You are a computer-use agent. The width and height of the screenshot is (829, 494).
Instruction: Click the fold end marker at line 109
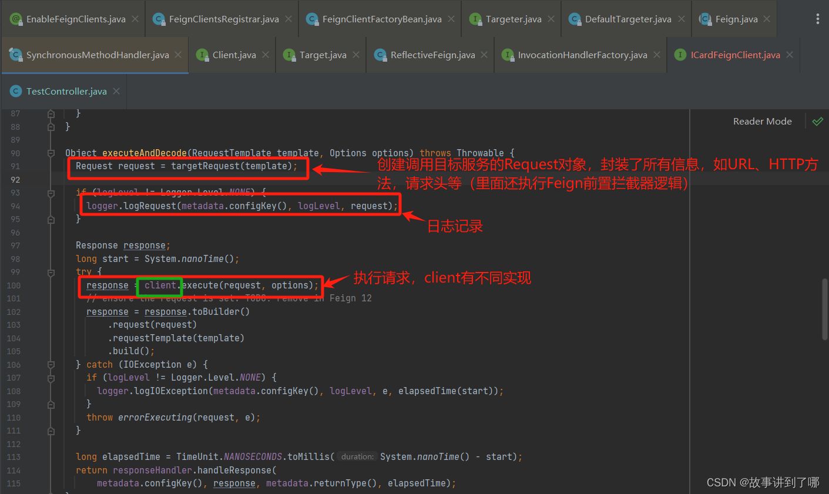point(51,404)
